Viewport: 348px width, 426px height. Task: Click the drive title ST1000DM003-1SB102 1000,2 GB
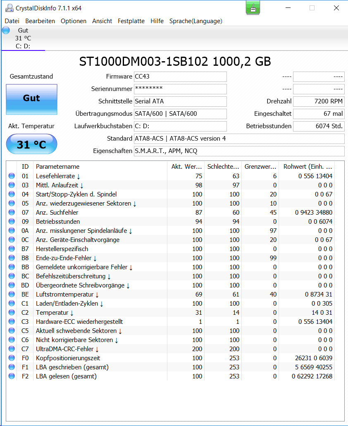click(x=175, y=62)
